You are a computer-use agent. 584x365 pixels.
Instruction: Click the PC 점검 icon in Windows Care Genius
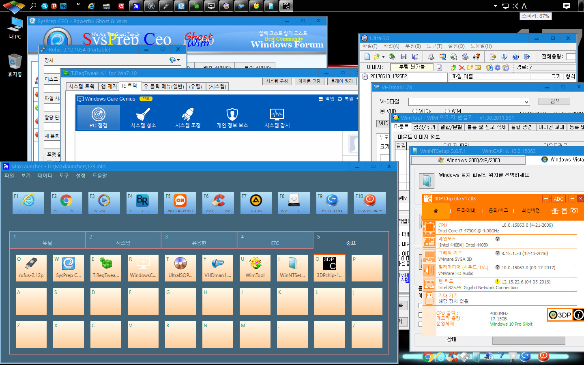[x=99, y=117]
